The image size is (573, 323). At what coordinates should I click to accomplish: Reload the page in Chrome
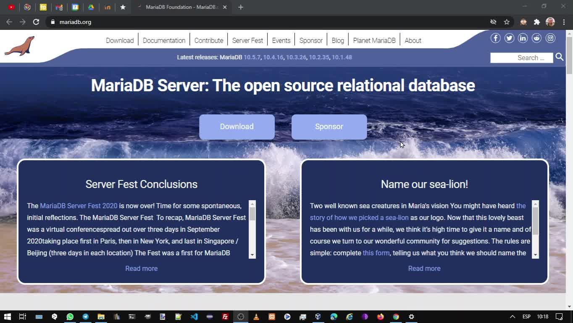[x=36, y=22]
